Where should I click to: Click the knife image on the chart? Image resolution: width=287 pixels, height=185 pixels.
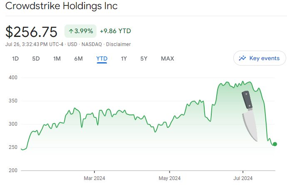pos(250,116)
